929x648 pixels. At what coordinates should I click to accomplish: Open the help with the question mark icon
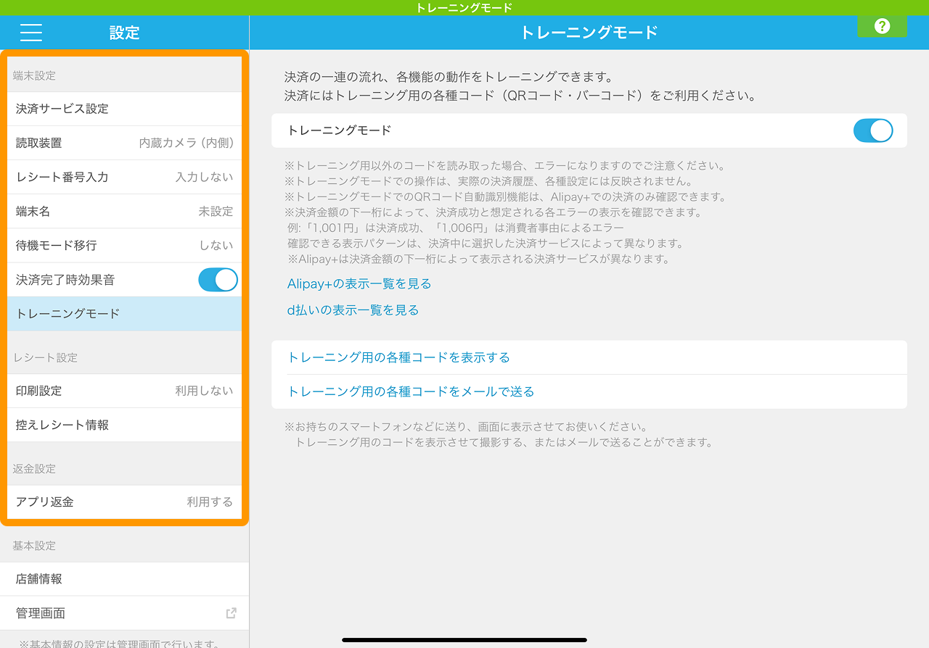click(x=882, y=26)
